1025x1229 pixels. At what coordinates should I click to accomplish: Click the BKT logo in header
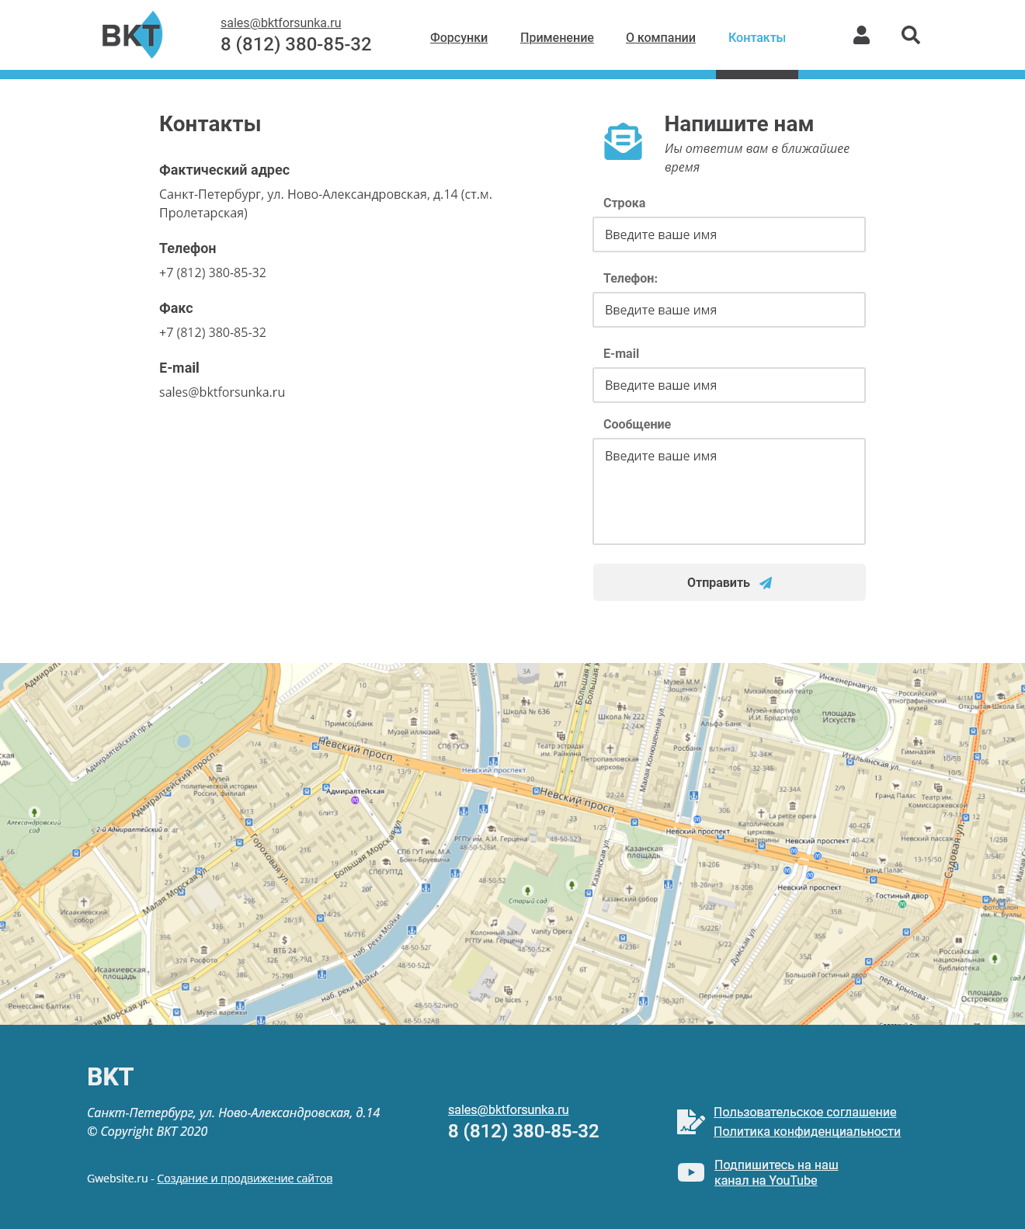(x=132, y=35)
